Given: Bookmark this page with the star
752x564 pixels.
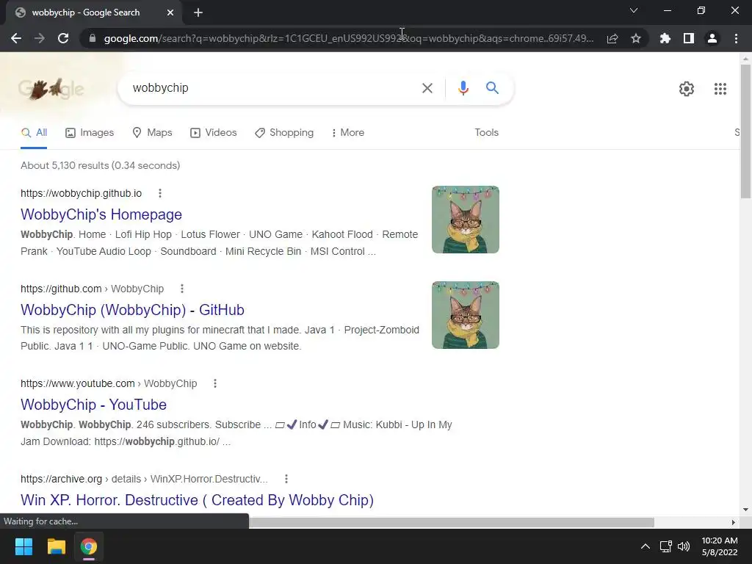Looking at the screenshot, I should pos(636,38).
